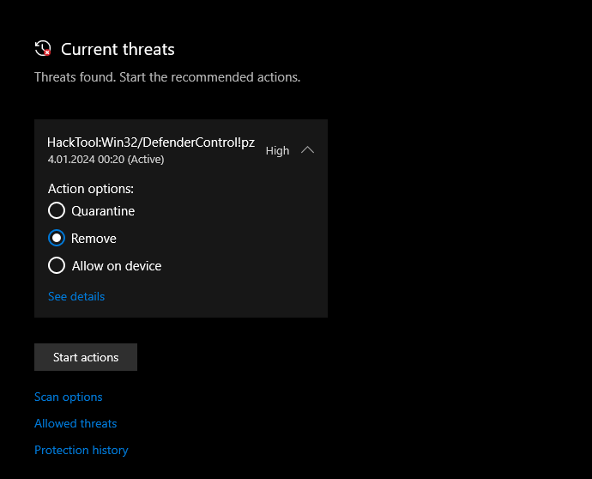Click the 'Allow on device' label text

117,265
